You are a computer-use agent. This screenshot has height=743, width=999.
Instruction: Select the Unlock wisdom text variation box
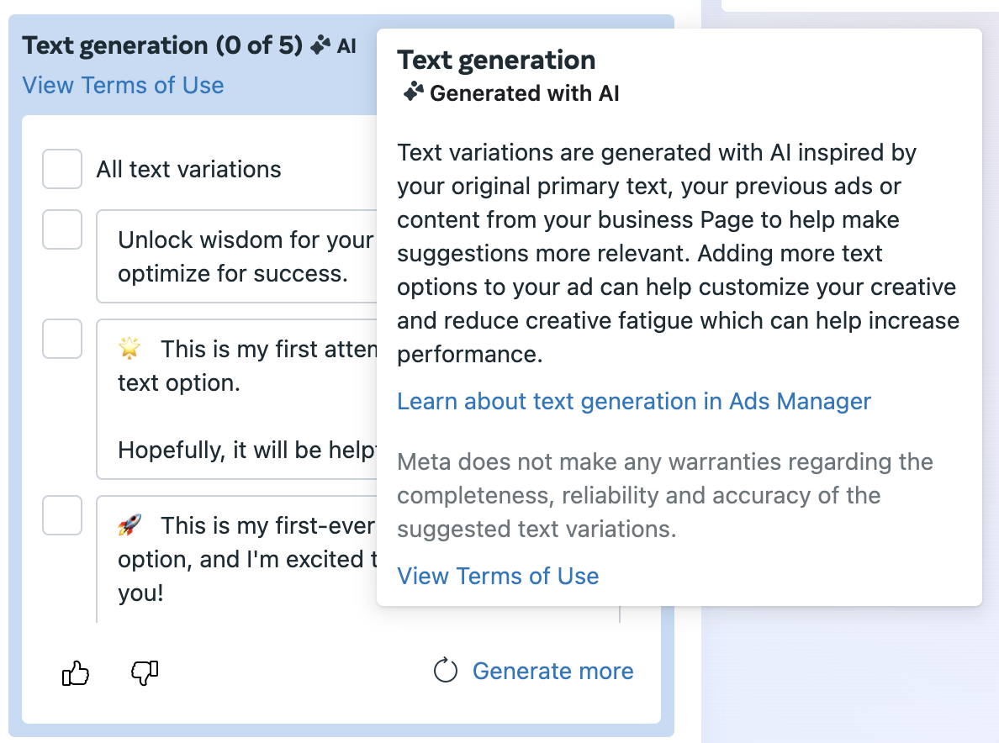[x=236, y=256]
